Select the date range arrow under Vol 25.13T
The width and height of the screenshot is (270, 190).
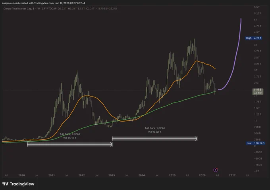coord(70,144)
